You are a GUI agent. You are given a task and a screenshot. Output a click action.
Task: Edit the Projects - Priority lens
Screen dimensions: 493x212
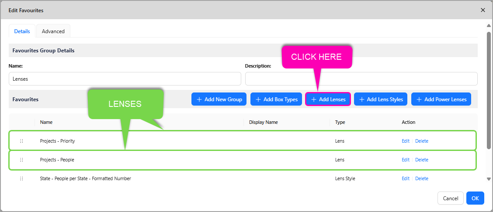406,141
